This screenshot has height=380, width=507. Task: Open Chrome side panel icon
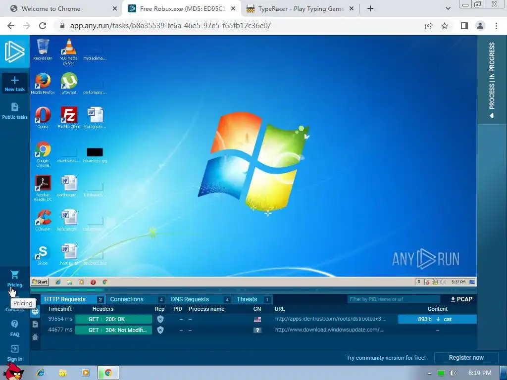[464, 26]
